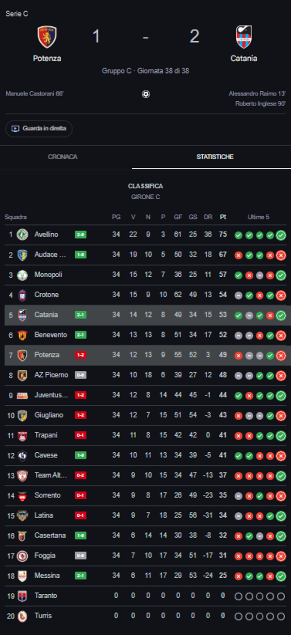Click the Monopoli club crest
Image resolution: width=291 pixels, height=635 pixels.
pos(22,275)
